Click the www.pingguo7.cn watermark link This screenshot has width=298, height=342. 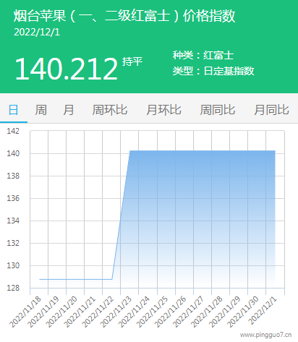(x=265, y=335)
